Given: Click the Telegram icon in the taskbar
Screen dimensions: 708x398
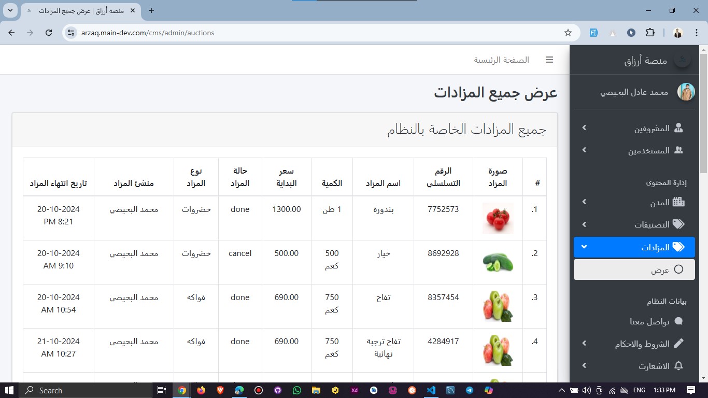Looking at the screenshot, I should click(x=469, y=390).
